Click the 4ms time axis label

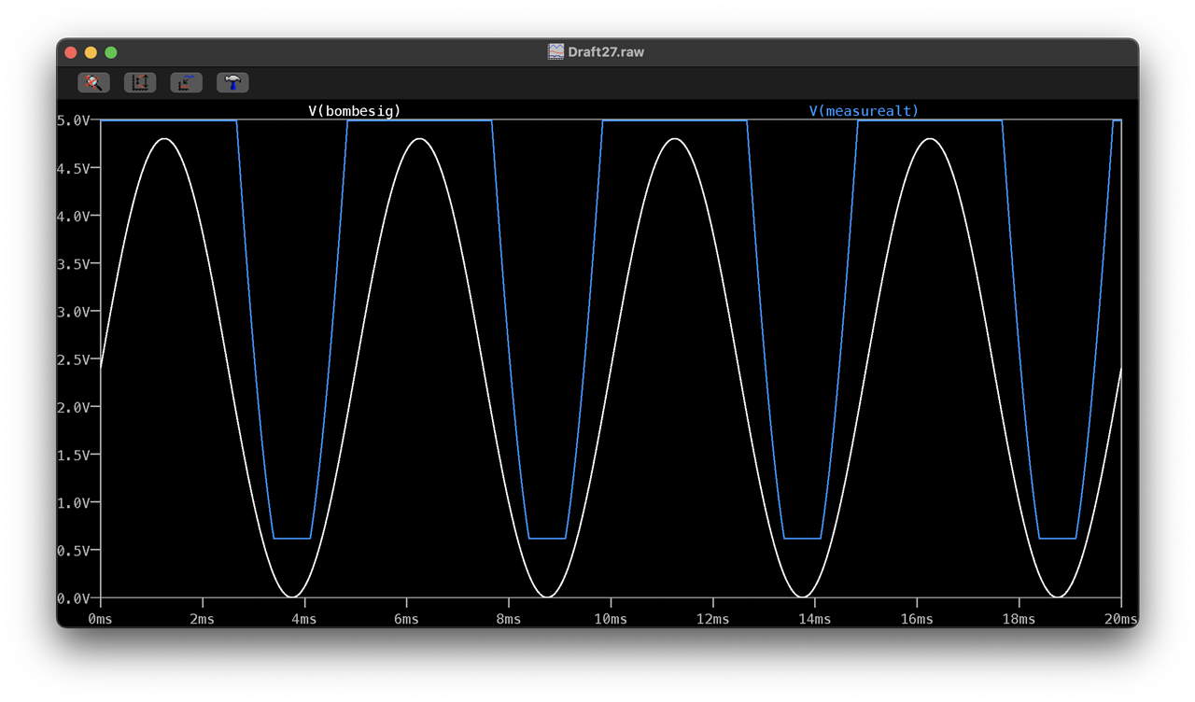304,618
